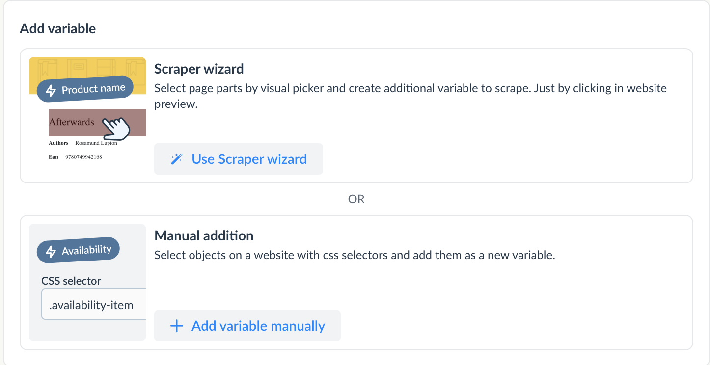Click the lightning bolt icon in Product name badge

(51, 91)
